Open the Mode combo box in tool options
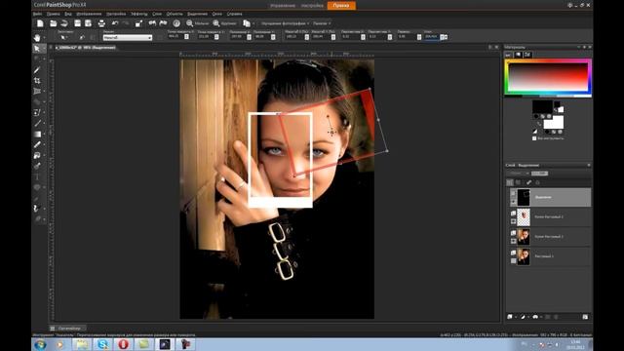 [x=128, y=38]
